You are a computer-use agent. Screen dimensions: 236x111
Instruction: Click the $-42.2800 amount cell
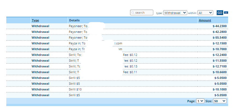point(220,32)
